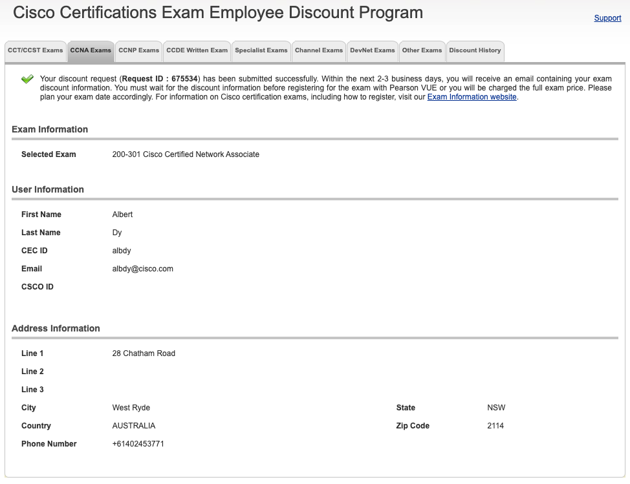Click the selected exam name 200-301
The height and width of the screenshot is (484, 630).
pos(186,154)
